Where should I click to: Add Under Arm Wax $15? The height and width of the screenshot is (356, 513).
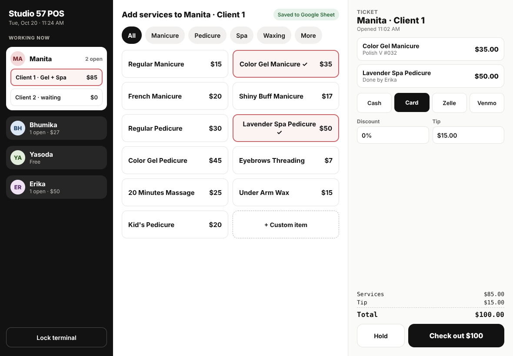point(286,192)
